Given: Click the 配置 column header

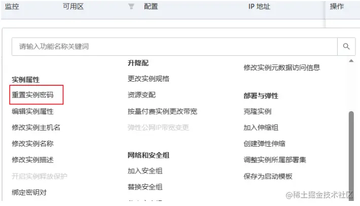Looking at the screenshot, I should [x=151, y=7].
